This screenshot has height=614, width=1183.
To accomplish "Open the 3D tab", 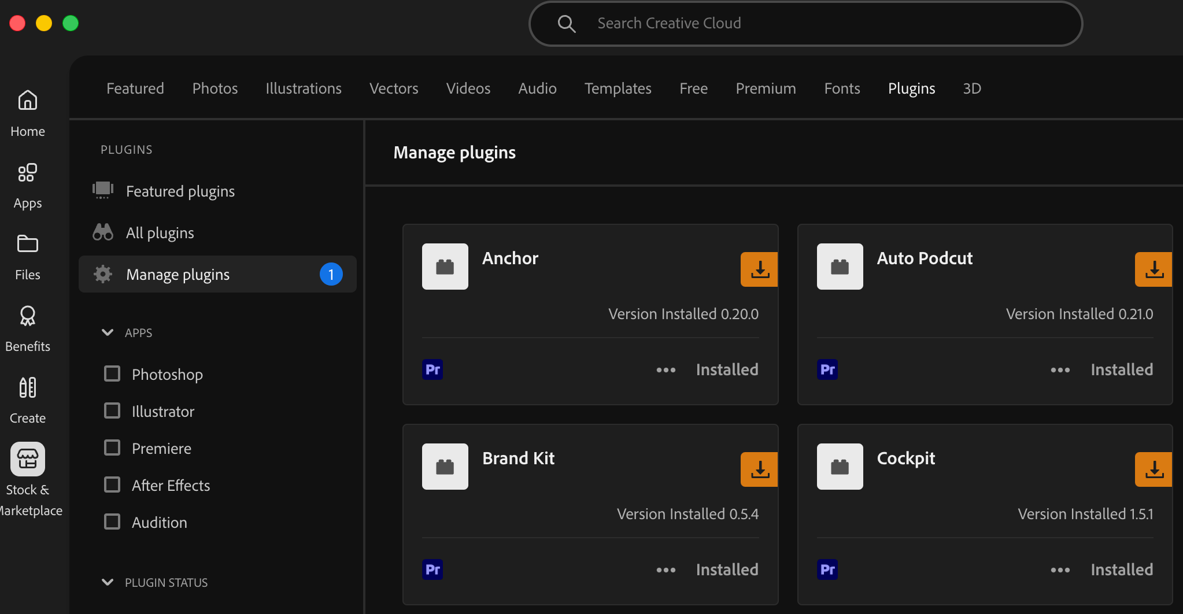I will (972, 88).
